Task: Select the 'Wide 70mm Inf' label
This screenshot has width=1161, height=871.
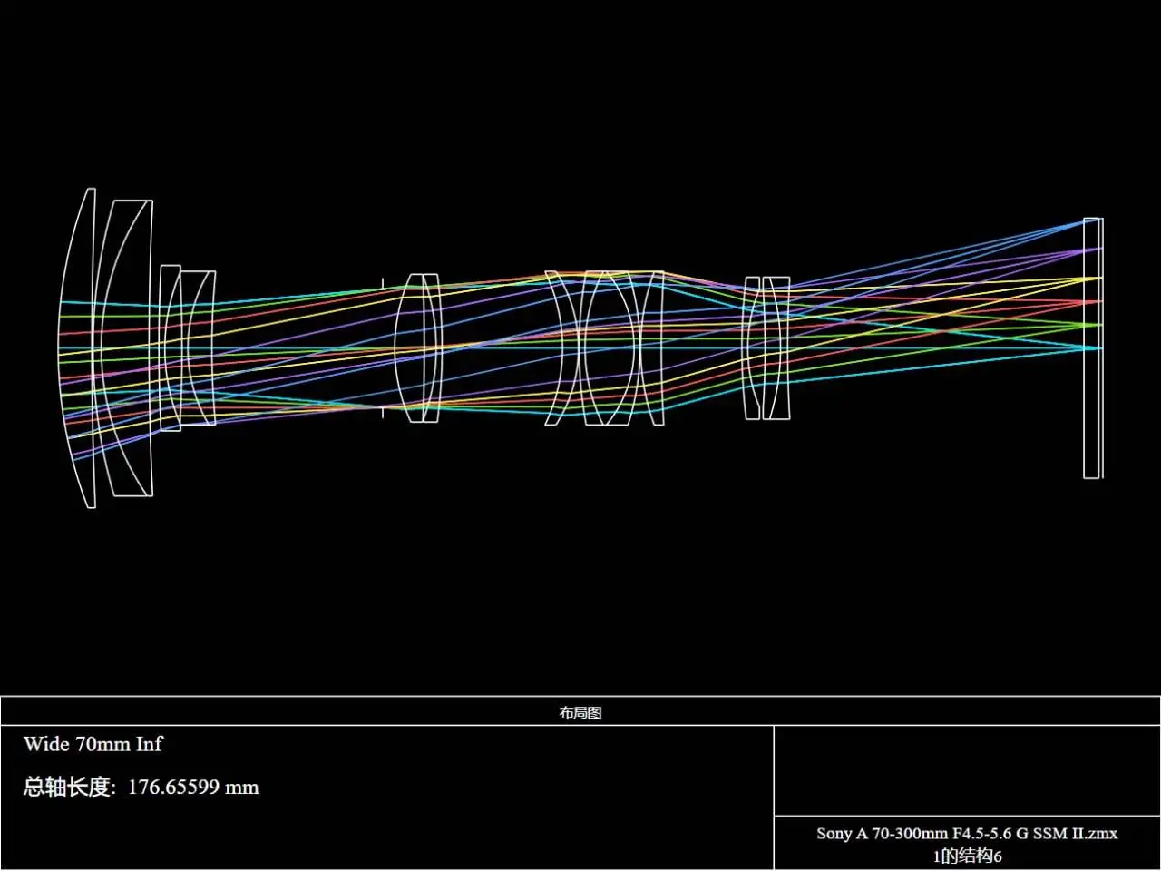Action: [x=93, y=744]
